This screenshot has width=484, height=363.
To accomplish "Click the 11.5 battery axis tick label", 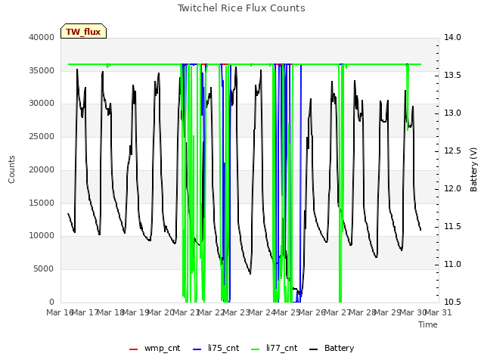I will tap(452, 227).
